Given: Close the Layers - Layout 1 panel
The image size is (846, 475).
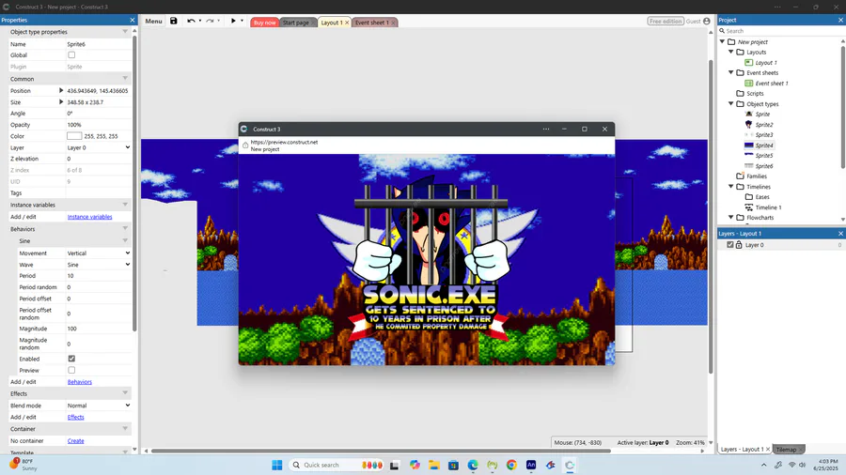Looking at the screenshot, I should pyautogui.click(x=840, y=233).
